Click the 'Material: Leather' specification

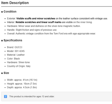click(x=16, y=55)
